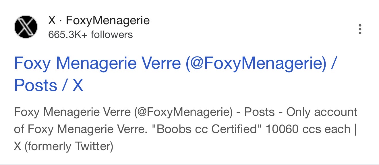Click "X (formerly Twitter)" in the snippet
This screenshot has width=379, height=165.
[63, 146]
